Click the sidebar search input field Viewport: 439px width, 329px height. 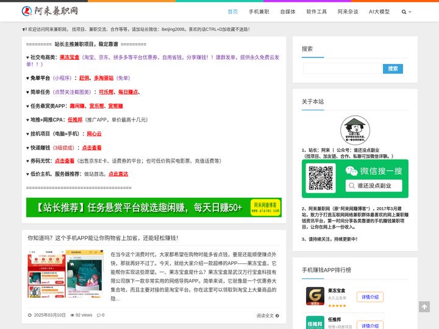click(343, 68)
